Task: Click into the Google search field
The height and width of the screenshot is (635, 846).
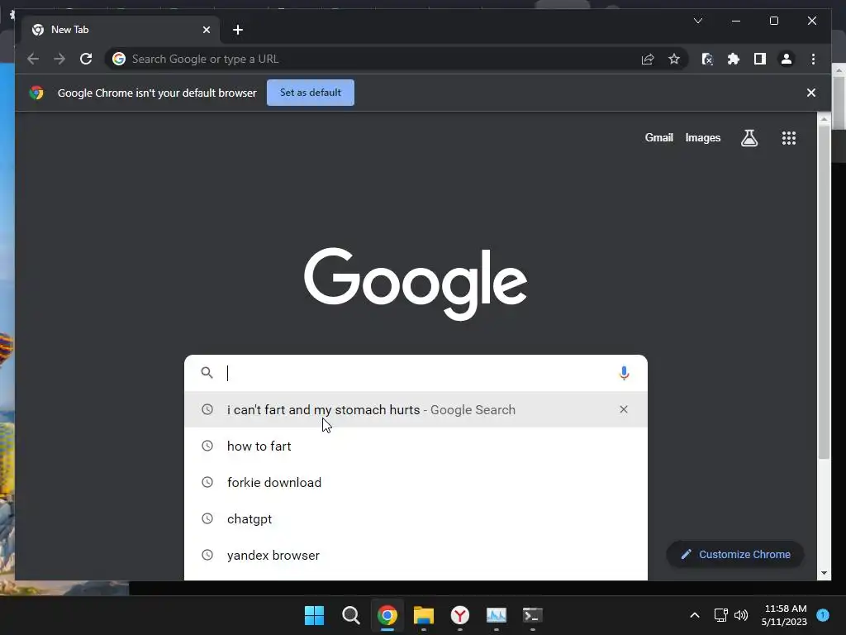Action: coord(416,373)
